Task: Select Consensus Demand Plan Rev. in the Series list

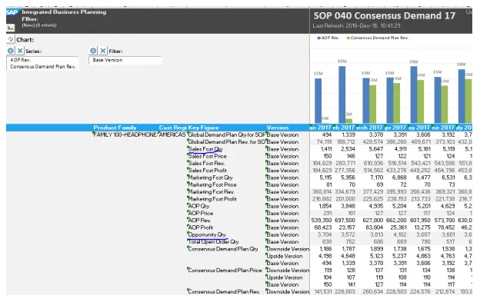Action: pos(43,66)
